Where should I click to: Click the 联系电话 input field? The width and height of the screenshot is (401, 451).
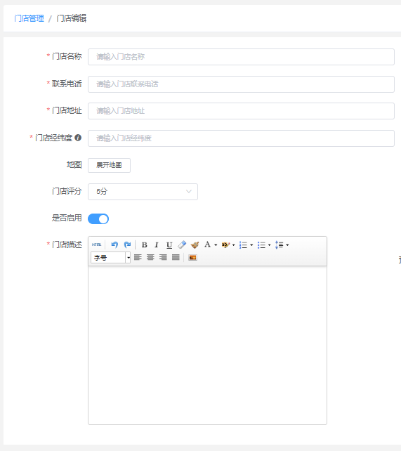(241, 84)
